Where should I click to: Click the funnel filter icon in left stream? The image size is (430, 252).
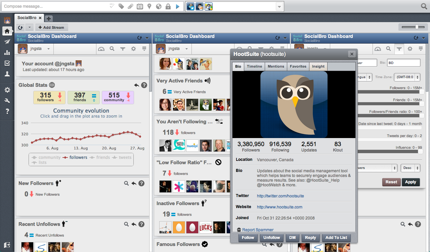pyautogui.click(x=123, y=49)
